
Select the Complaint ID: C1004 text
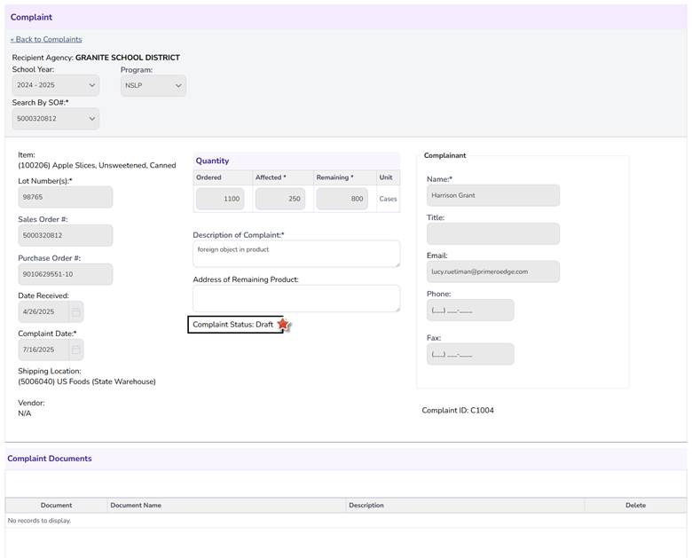pyautogui.click(x=458, y=410)
